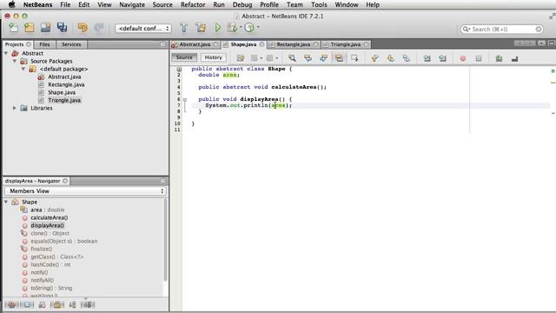The image size is (556, 313).
Task: Select Rectangle.java in project tree
Action: (x=66, y=84)
